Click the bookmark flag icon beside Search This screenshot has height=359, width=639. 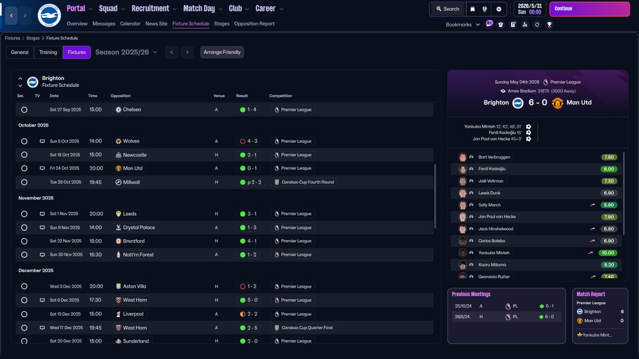pyautogui.click(x=473, y=9)
